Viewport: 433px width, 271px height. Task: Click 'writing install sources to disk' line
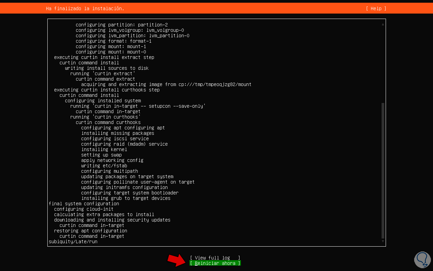click(x=107, y=68)
